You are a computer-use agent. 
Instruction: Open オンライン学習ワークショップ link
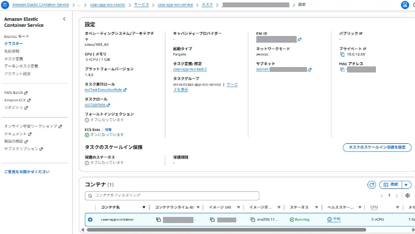(33, 126)
